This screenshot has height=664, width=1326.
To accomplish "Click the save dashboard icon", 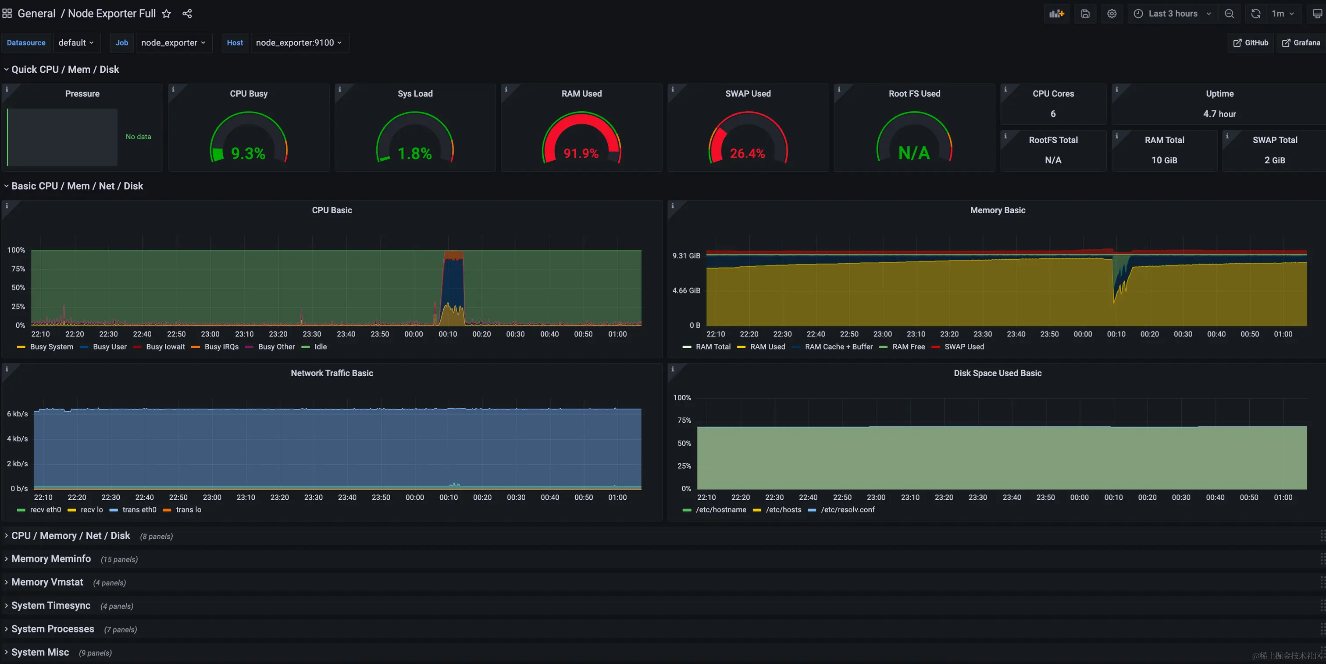I will [x=1085, y=14].
